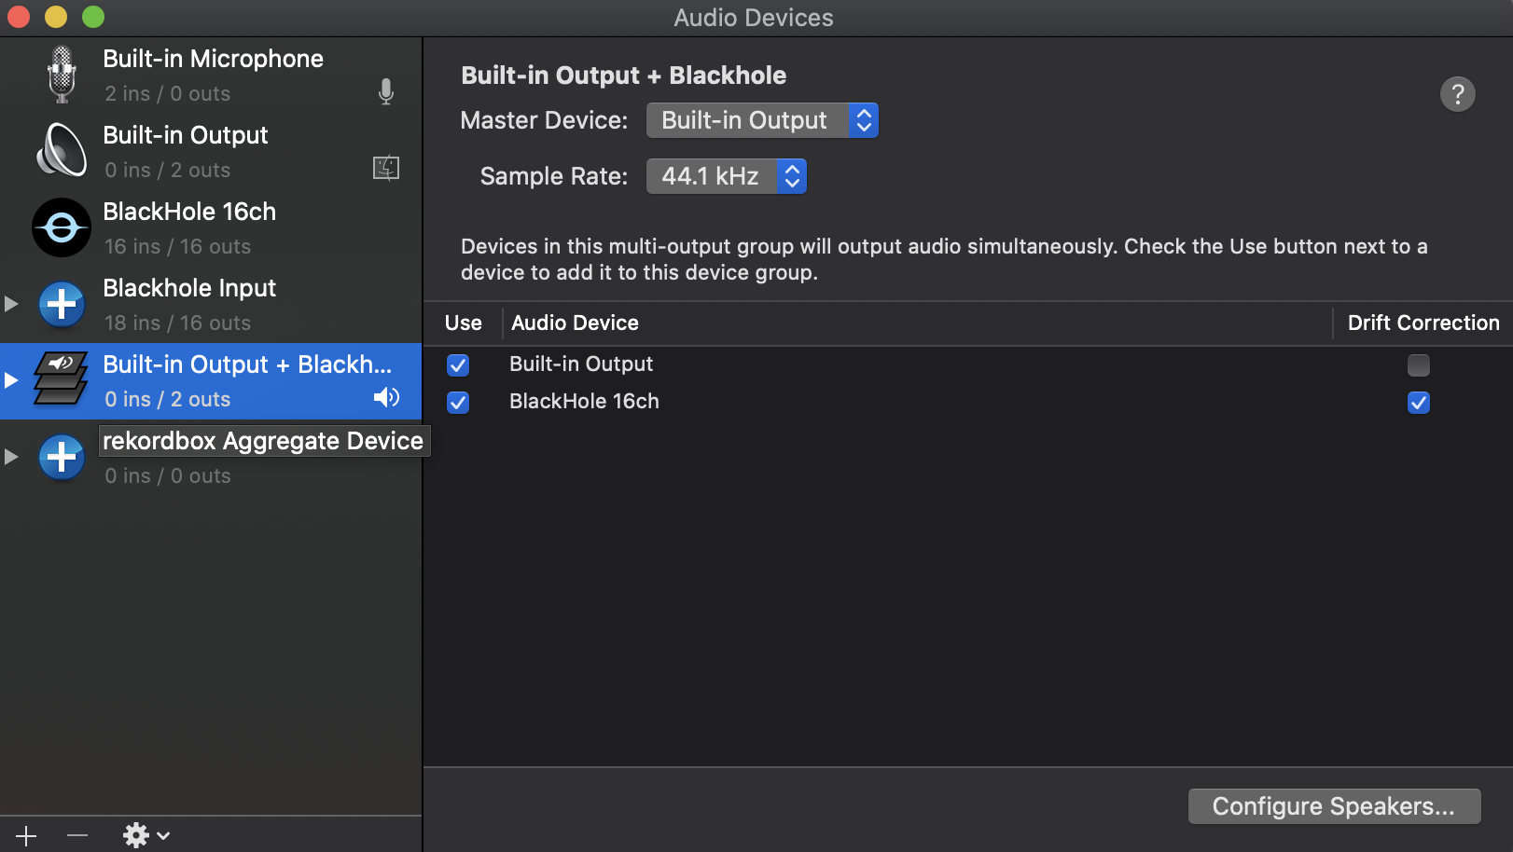Screen dimensions: 1513x852
Task: Select the Blackhole Input list entry
Action: pyautogui.click(x=211, y=305)
